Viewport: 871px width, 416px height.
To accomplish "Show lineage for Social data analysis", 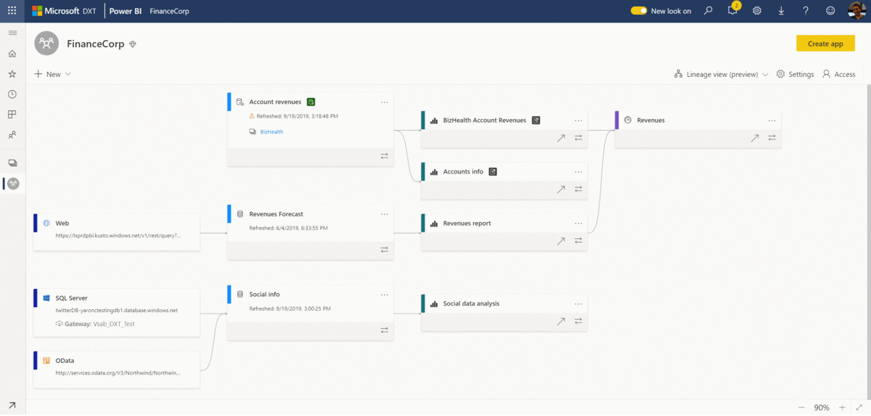I will pyautogui.click(x=578, y=321).
